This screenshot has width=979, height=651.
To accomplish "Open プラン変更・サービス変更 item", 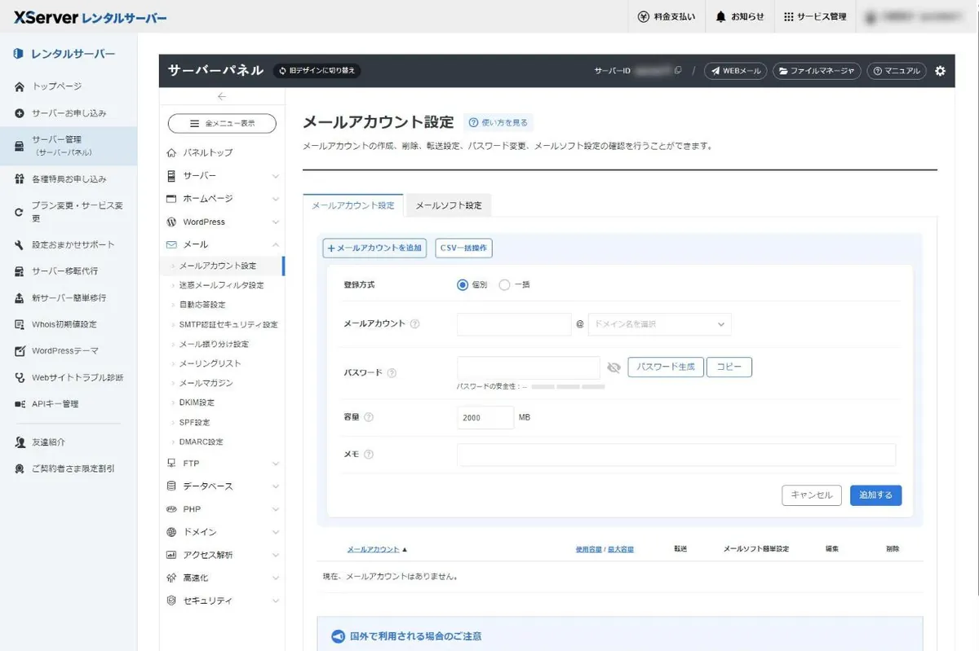I will [69, 212].
